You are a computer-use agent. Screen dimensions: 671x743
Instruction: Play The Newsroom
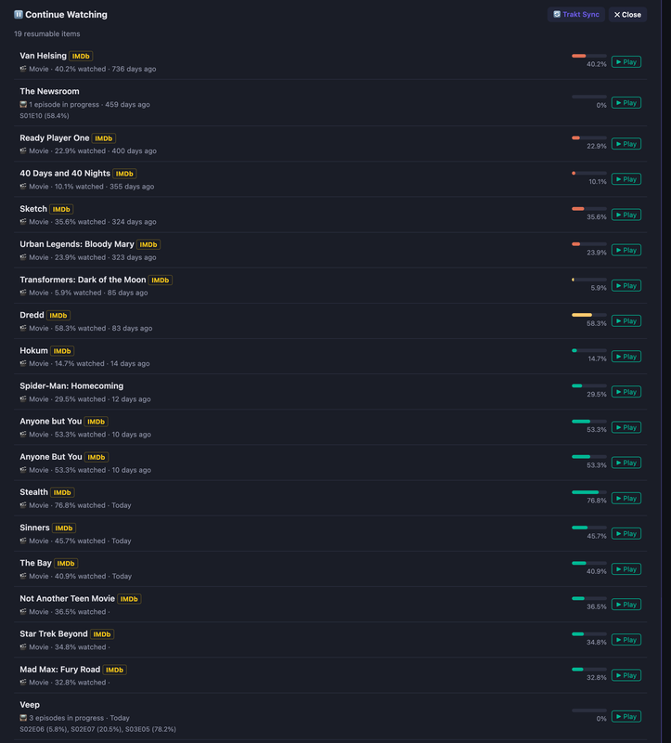point(626,103)
